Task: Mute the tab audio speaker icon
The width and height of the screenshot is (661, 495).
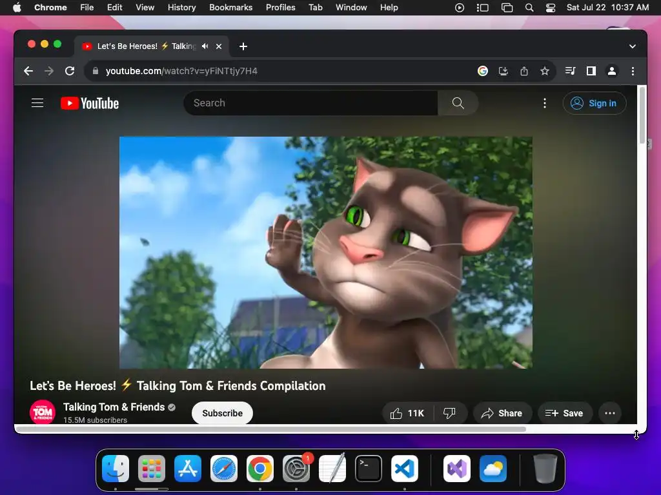Action: [205, 46]
